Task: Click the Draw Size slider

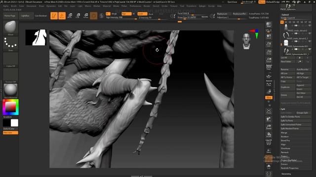Action: click(193, 18)
